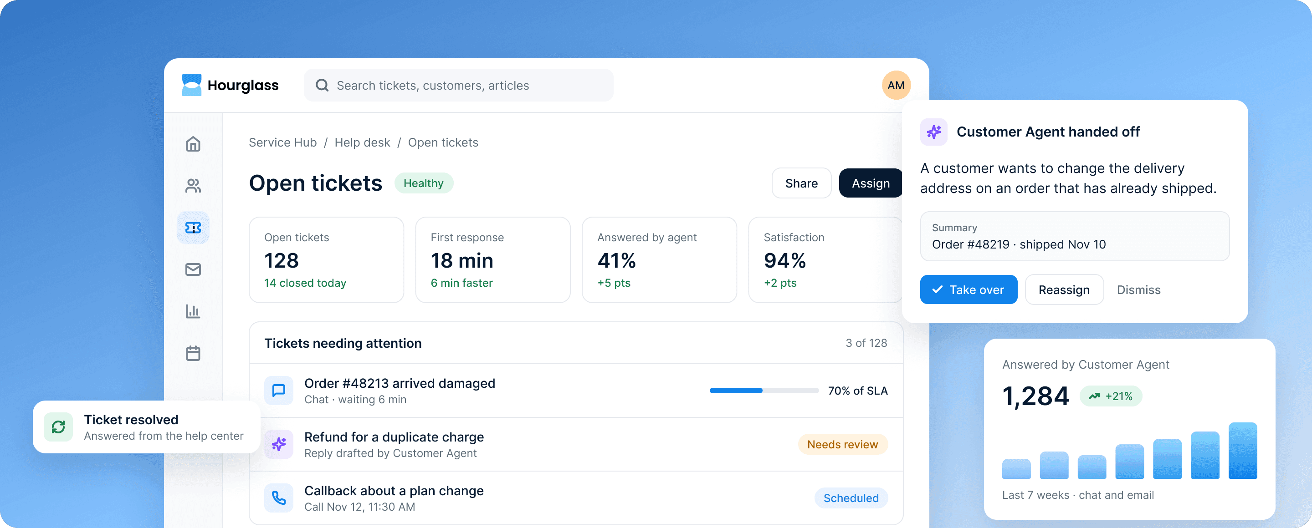The height and width of the screenshot is (528, 1312).
Task: Click the Share button
Action: pos(801,183)
